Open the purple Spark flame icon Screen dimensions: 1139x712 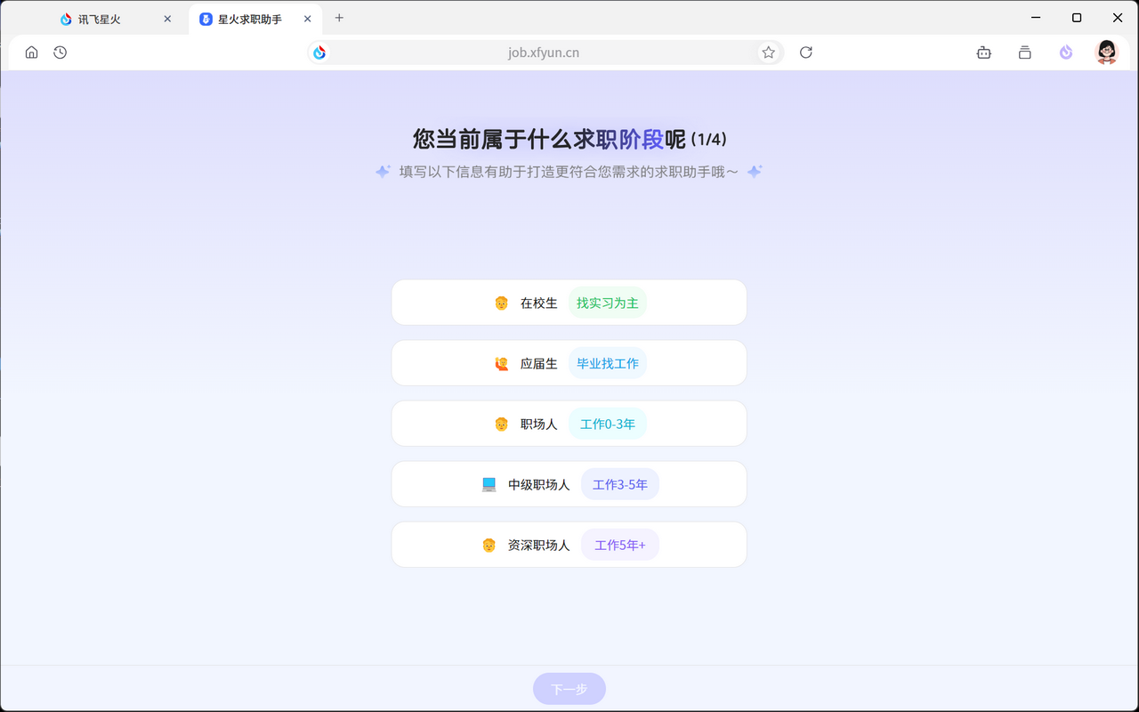(1065, 53)
